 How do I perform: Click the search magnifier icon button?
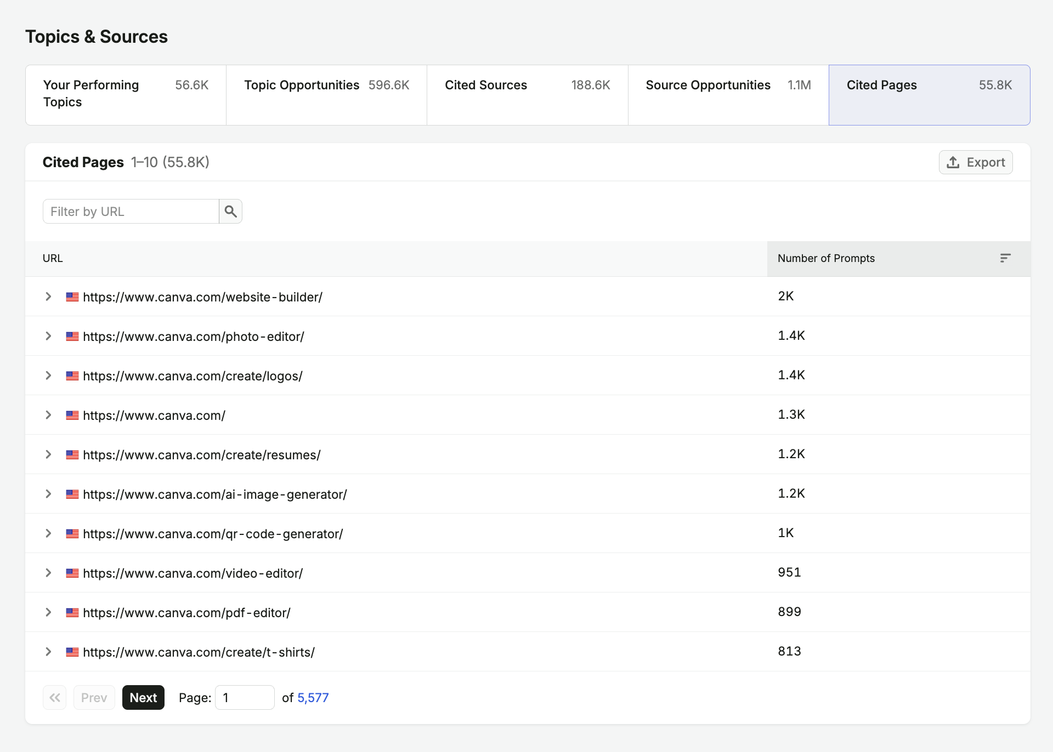230,212
